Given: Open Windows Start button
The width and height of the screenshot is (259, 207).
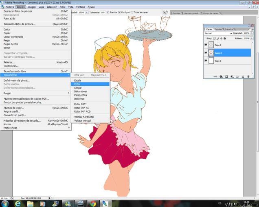Looking at the screenshot, I should pyautogui.click(x=5, y=203).
